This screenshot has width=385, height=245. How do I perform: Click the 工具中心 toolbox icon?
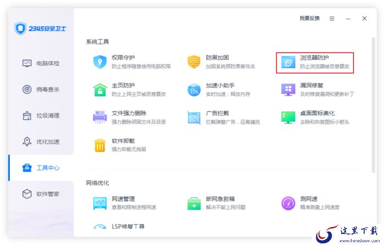coord(27,168)
